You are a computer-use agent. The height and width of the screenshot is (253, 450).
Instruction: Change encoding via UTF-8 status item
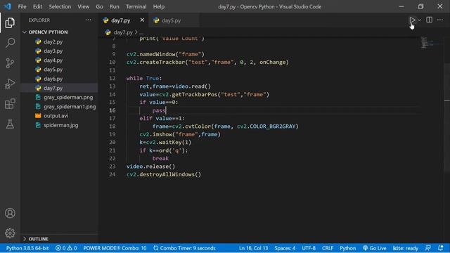[x=309, y=248]
